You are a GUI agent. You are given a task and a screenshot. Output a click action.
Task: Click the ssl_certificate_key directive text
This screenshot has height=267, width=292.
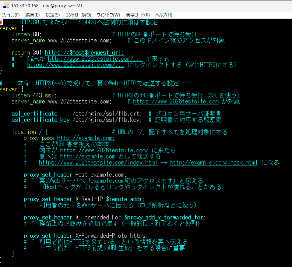coord(40,120)
